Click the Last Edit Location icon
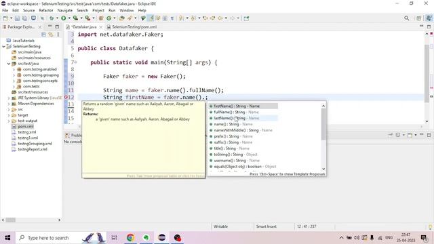 205,18
